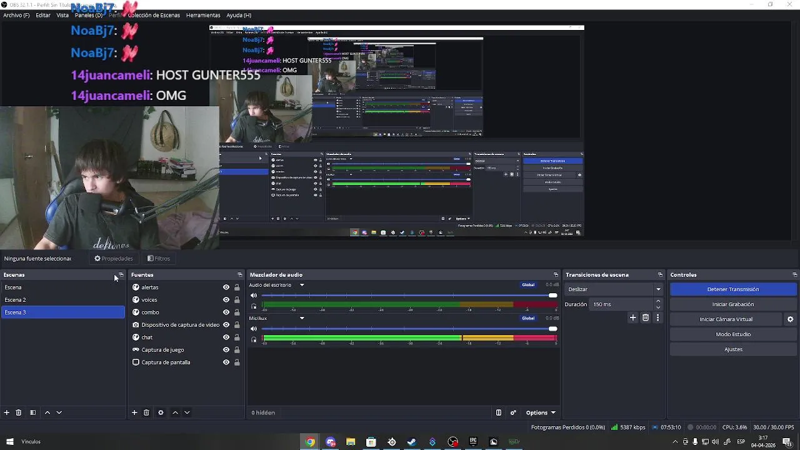Open audio mixer Options dropdown
This screenshot has height=450, width=800.
coord(541,412)
